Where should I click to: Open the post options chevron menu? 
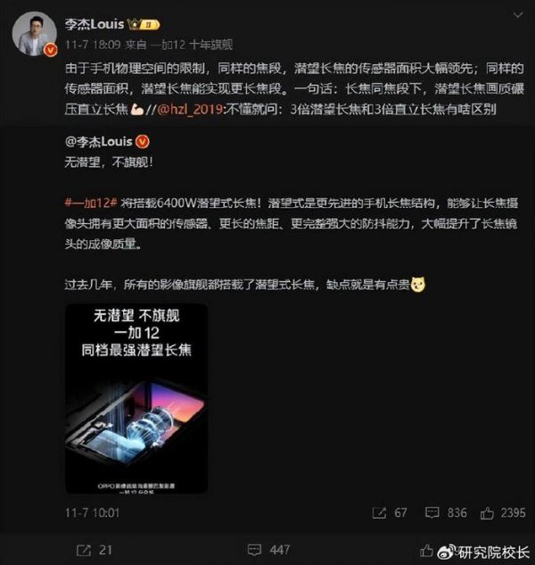(518, 15)
